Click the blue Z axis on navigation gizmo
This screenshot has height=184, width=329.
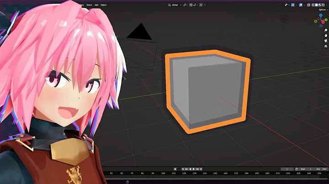(x=321, y=15)
